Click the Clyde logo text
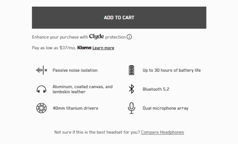The image size is (238, 144). coord(97,37)
